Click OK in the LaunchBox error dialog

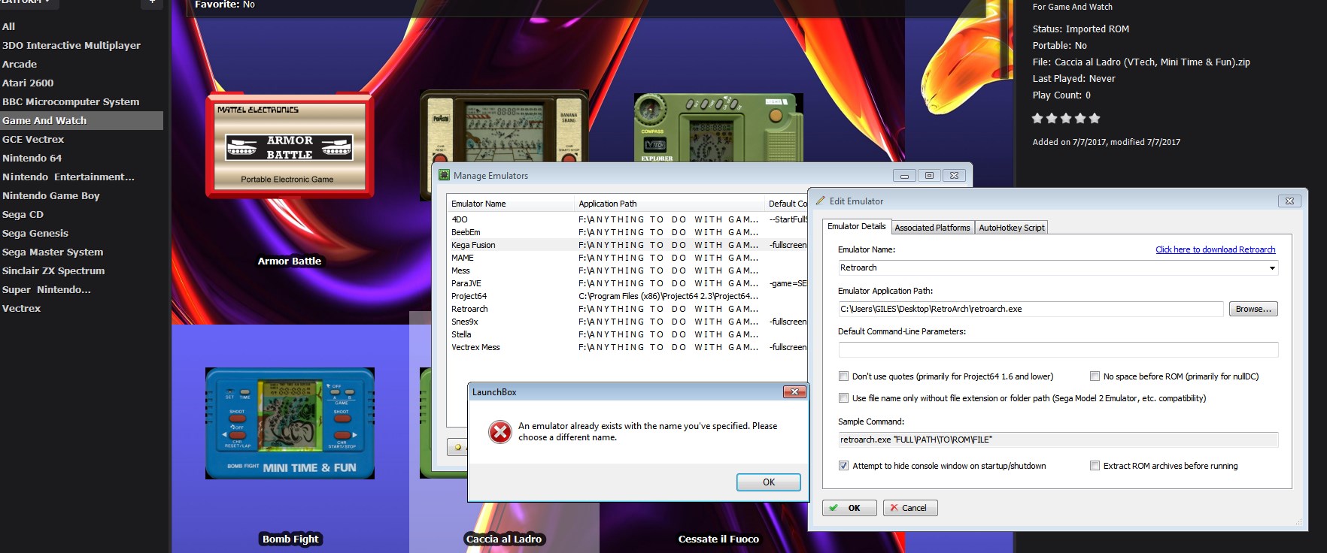(x=768, y=482)
